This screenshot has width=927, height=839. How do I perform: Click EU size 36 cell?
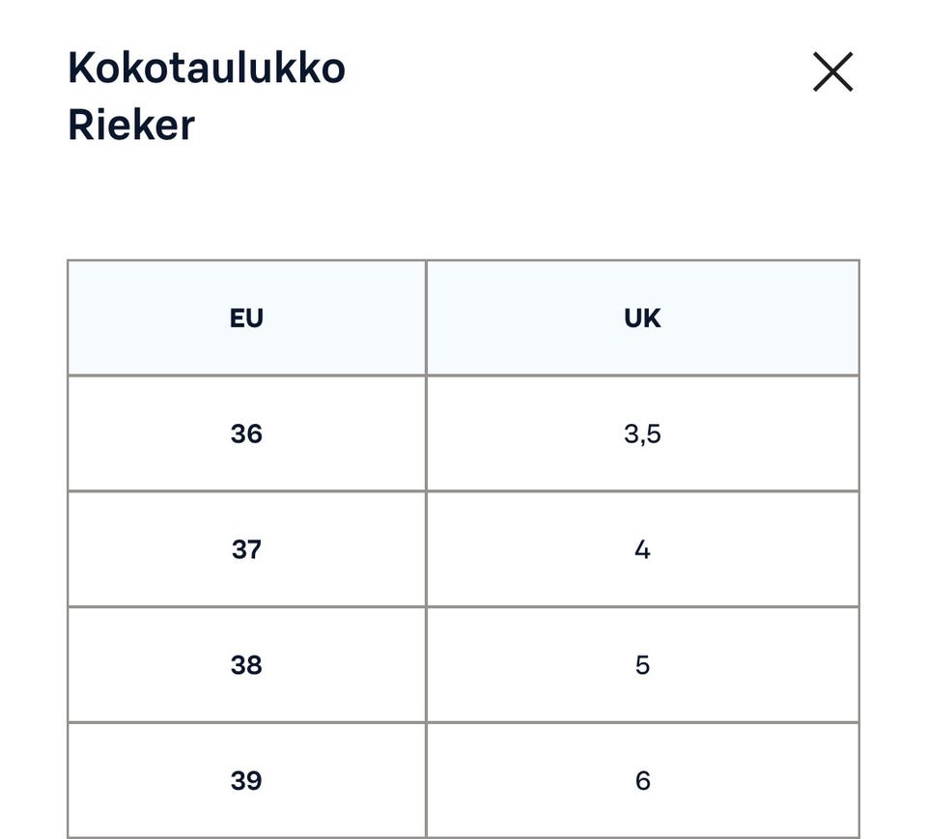[245, 433]
